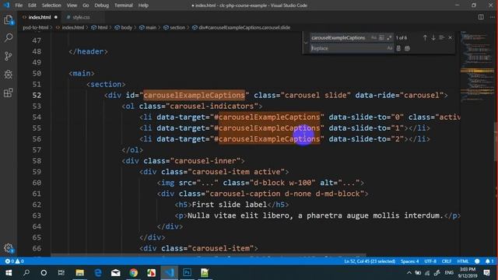This screenshot has width=498, height=280.
Task: Toggle Preserve Case in replace field
Action: pyautogui.click(x=390, y=48)
